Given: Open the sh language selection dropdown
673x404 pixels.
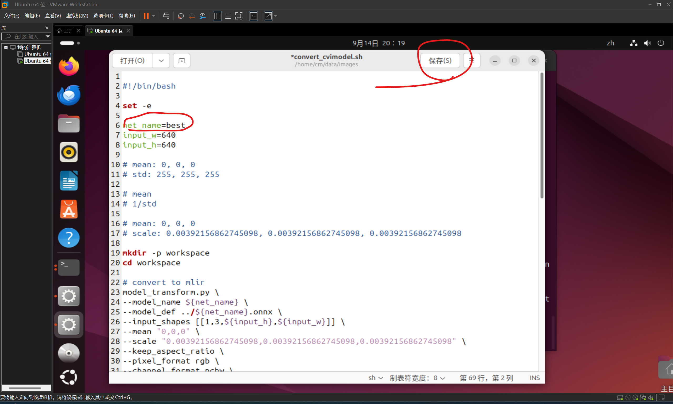Looking at the screenshot, I should pyautogui.click(x=376, y=378).
